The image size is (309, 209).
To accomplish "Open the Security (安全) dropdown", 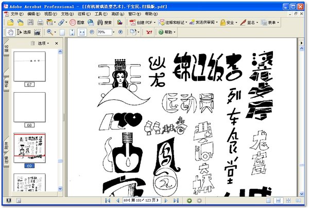I will pos(235,23).
